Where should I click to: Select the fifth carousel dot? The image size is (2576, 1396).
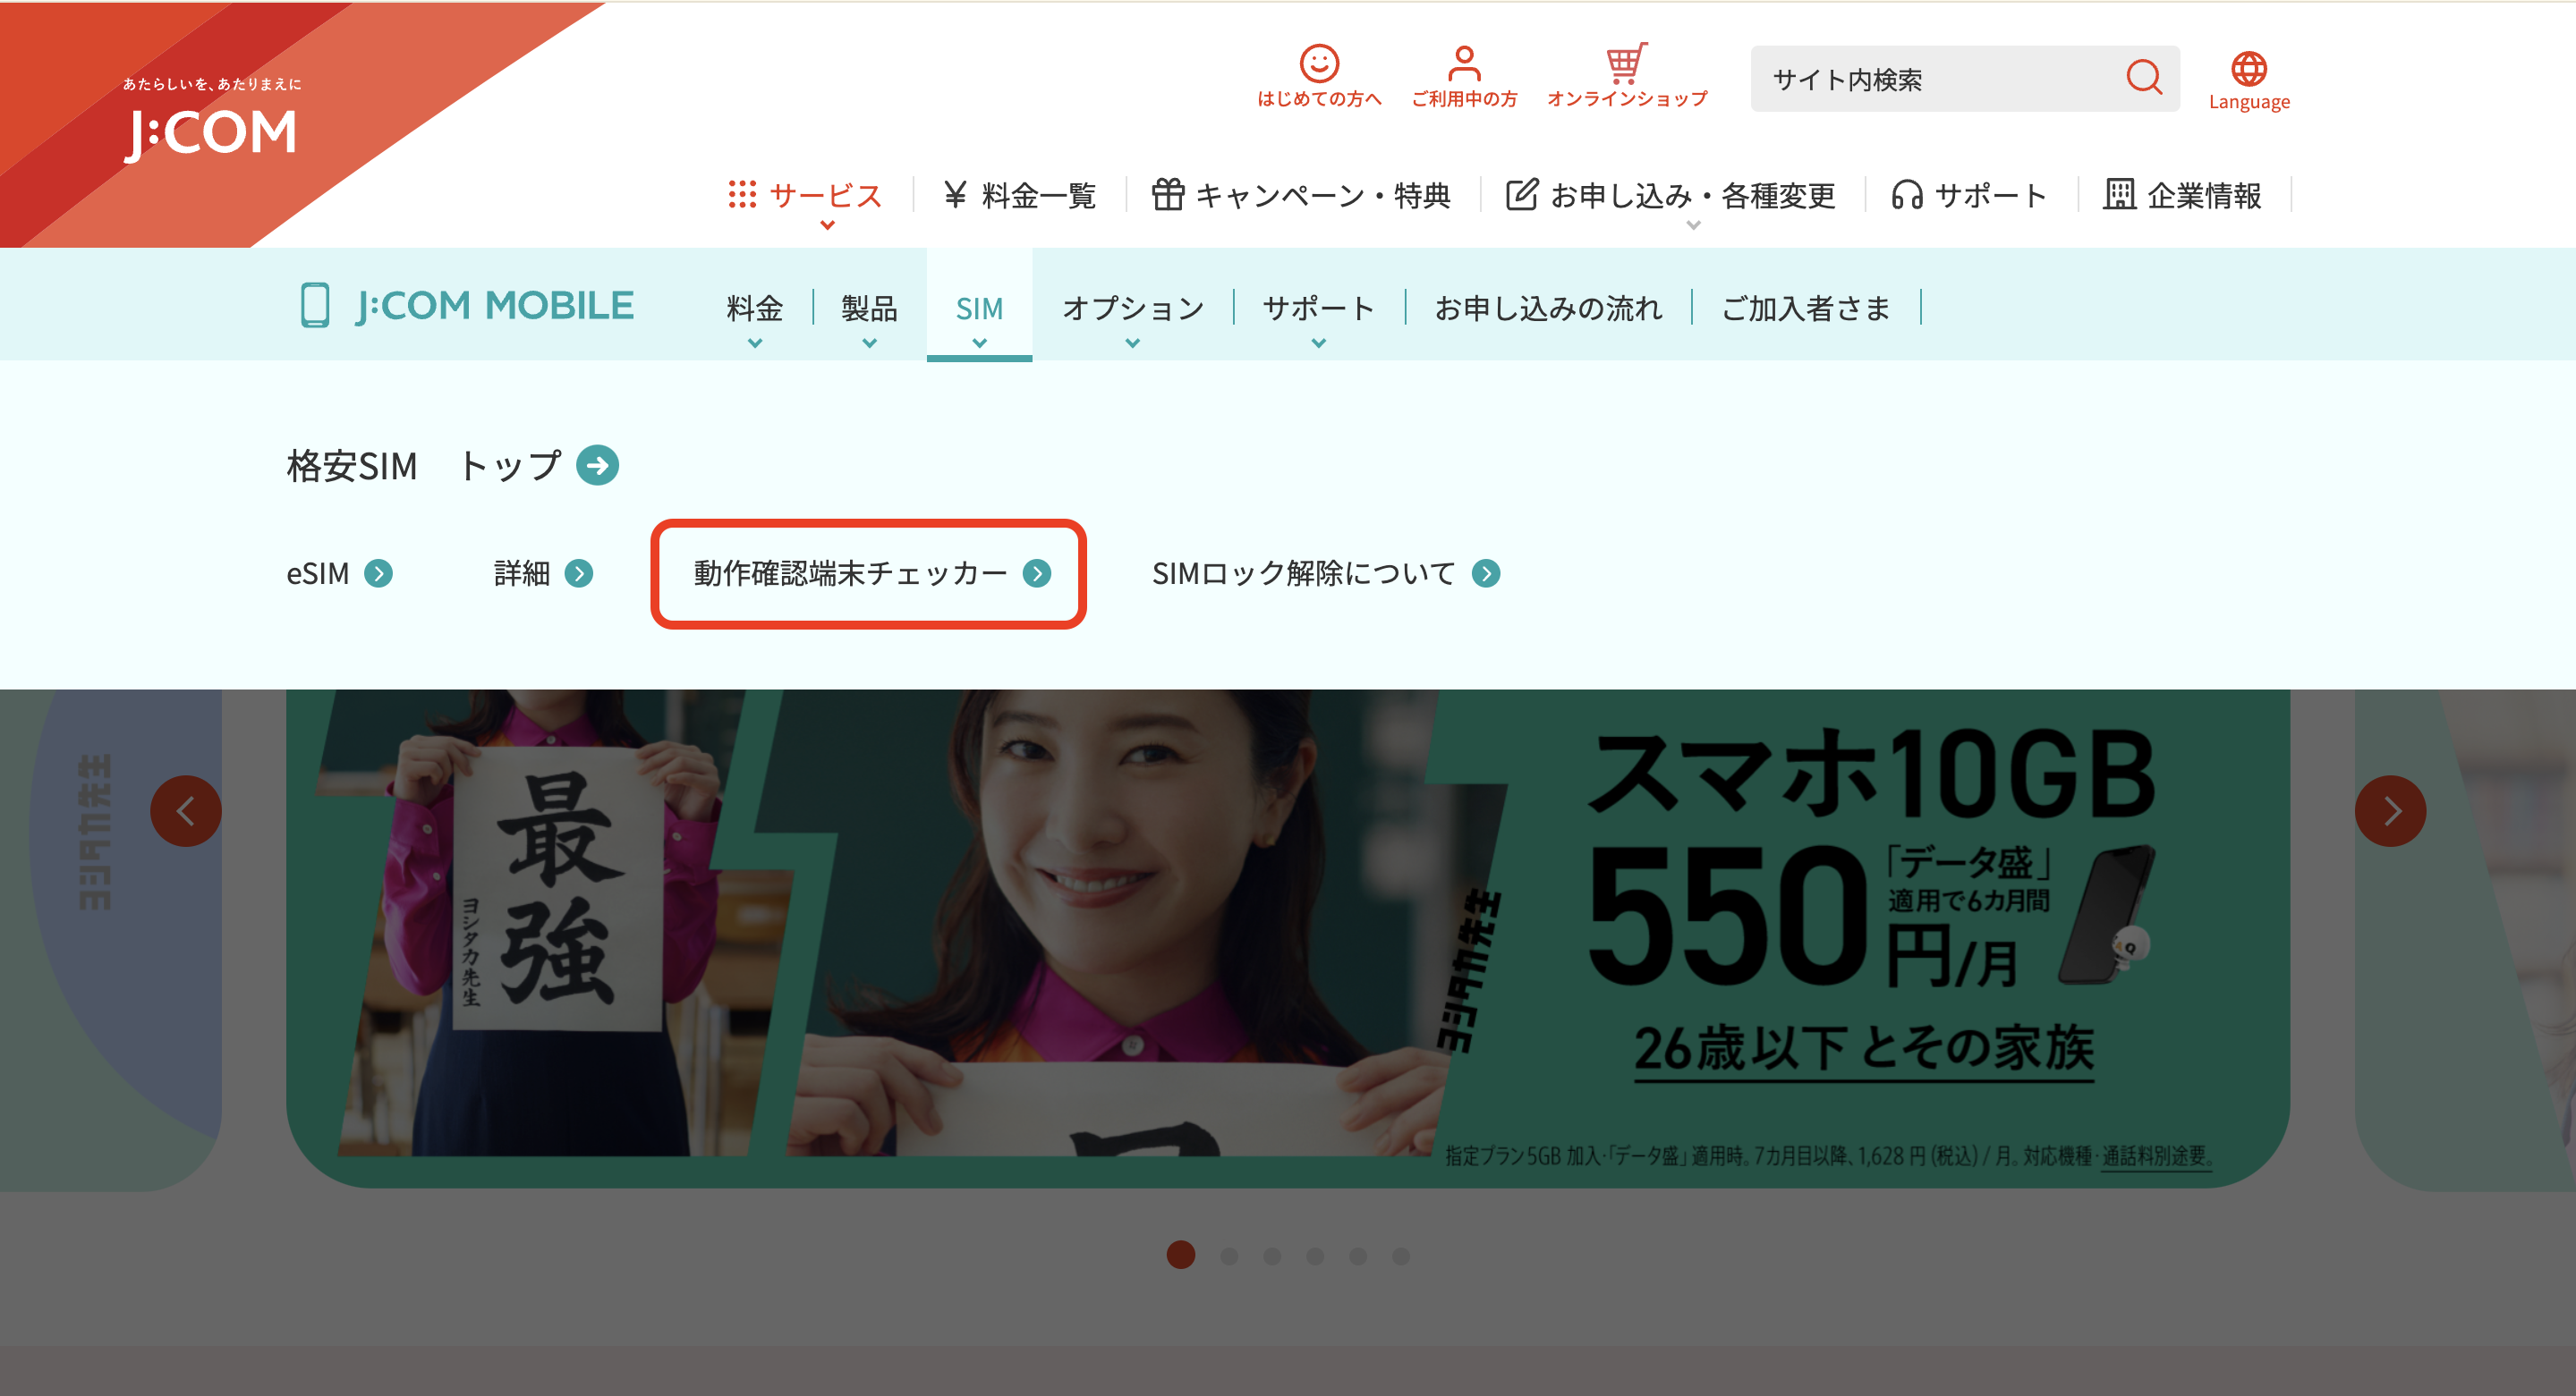tap(1358, 1256)
